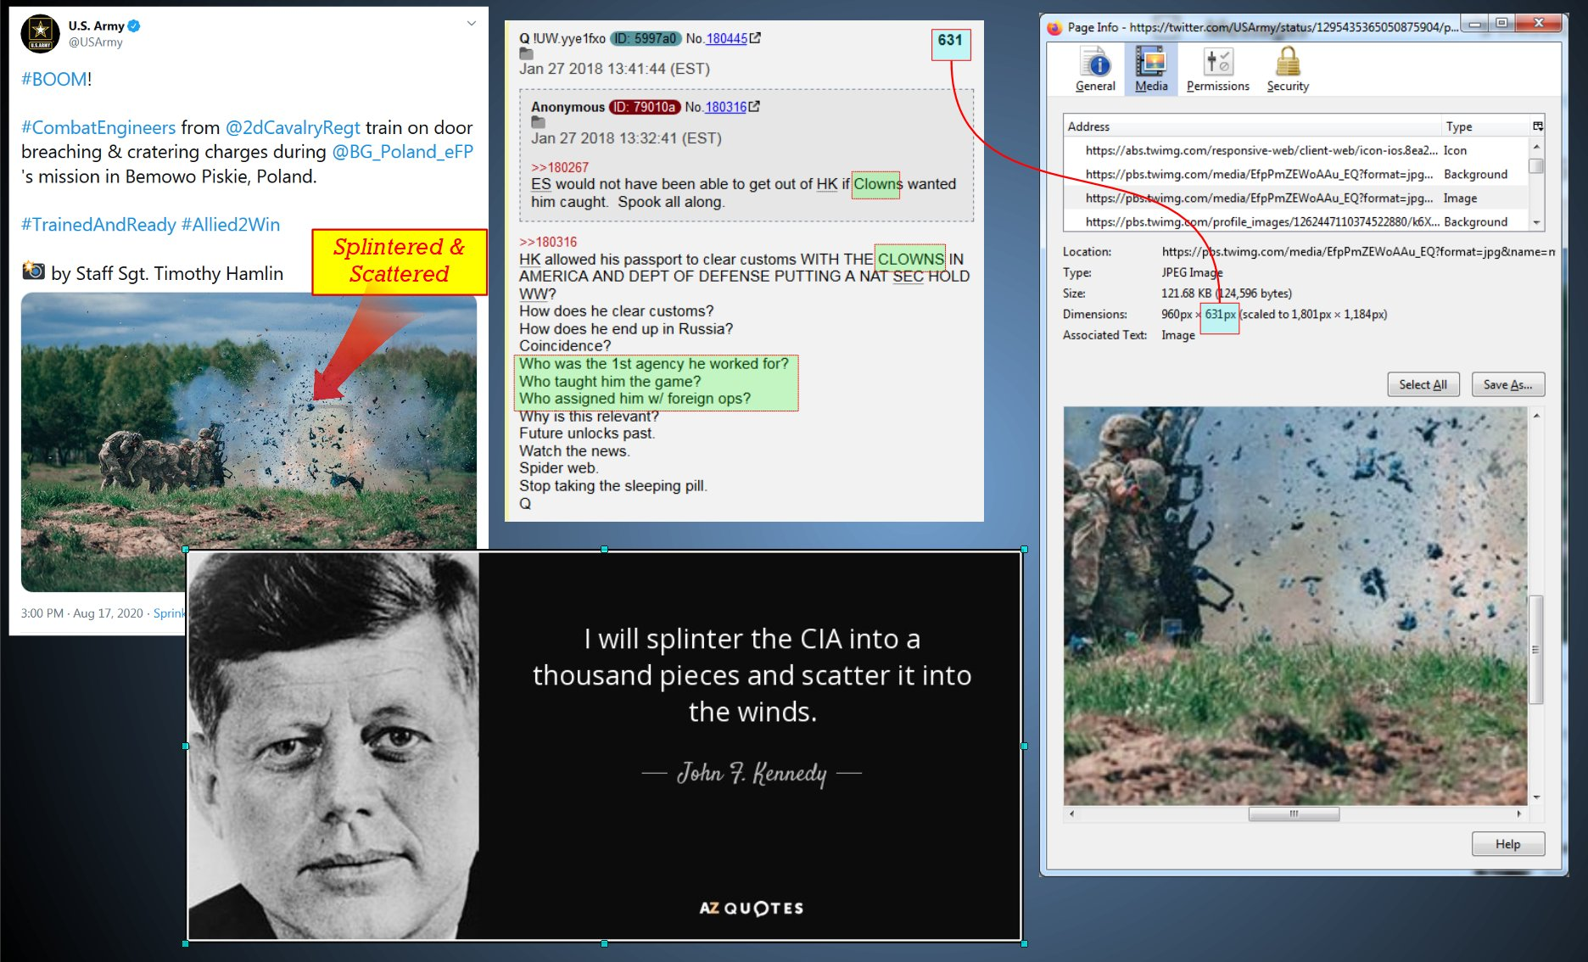Click the preview scroll-down arrow

[1536, 797]
